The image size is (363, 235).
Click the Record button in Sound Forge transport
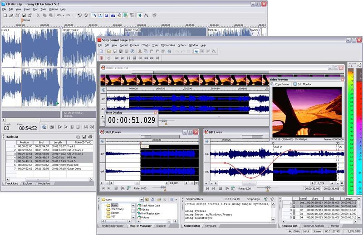pos(101,58)
